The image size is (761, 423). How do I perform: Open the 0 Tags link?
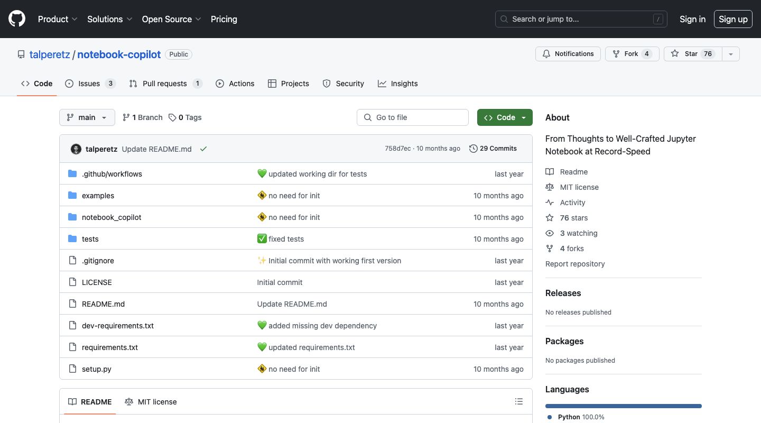[x=185, y=117]
